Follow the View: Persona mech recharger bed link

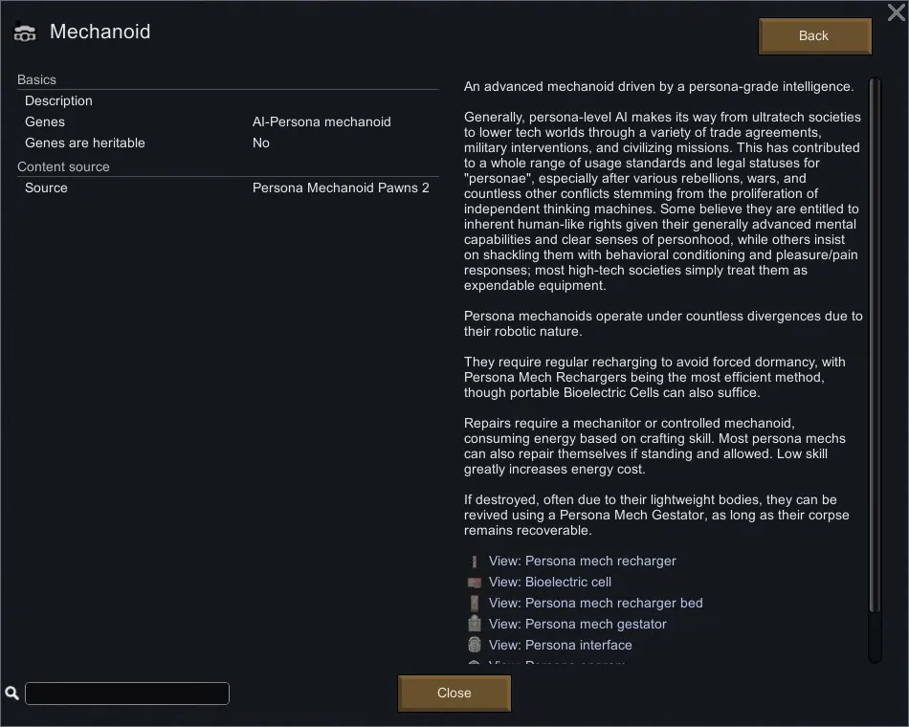tap(595, 604)
